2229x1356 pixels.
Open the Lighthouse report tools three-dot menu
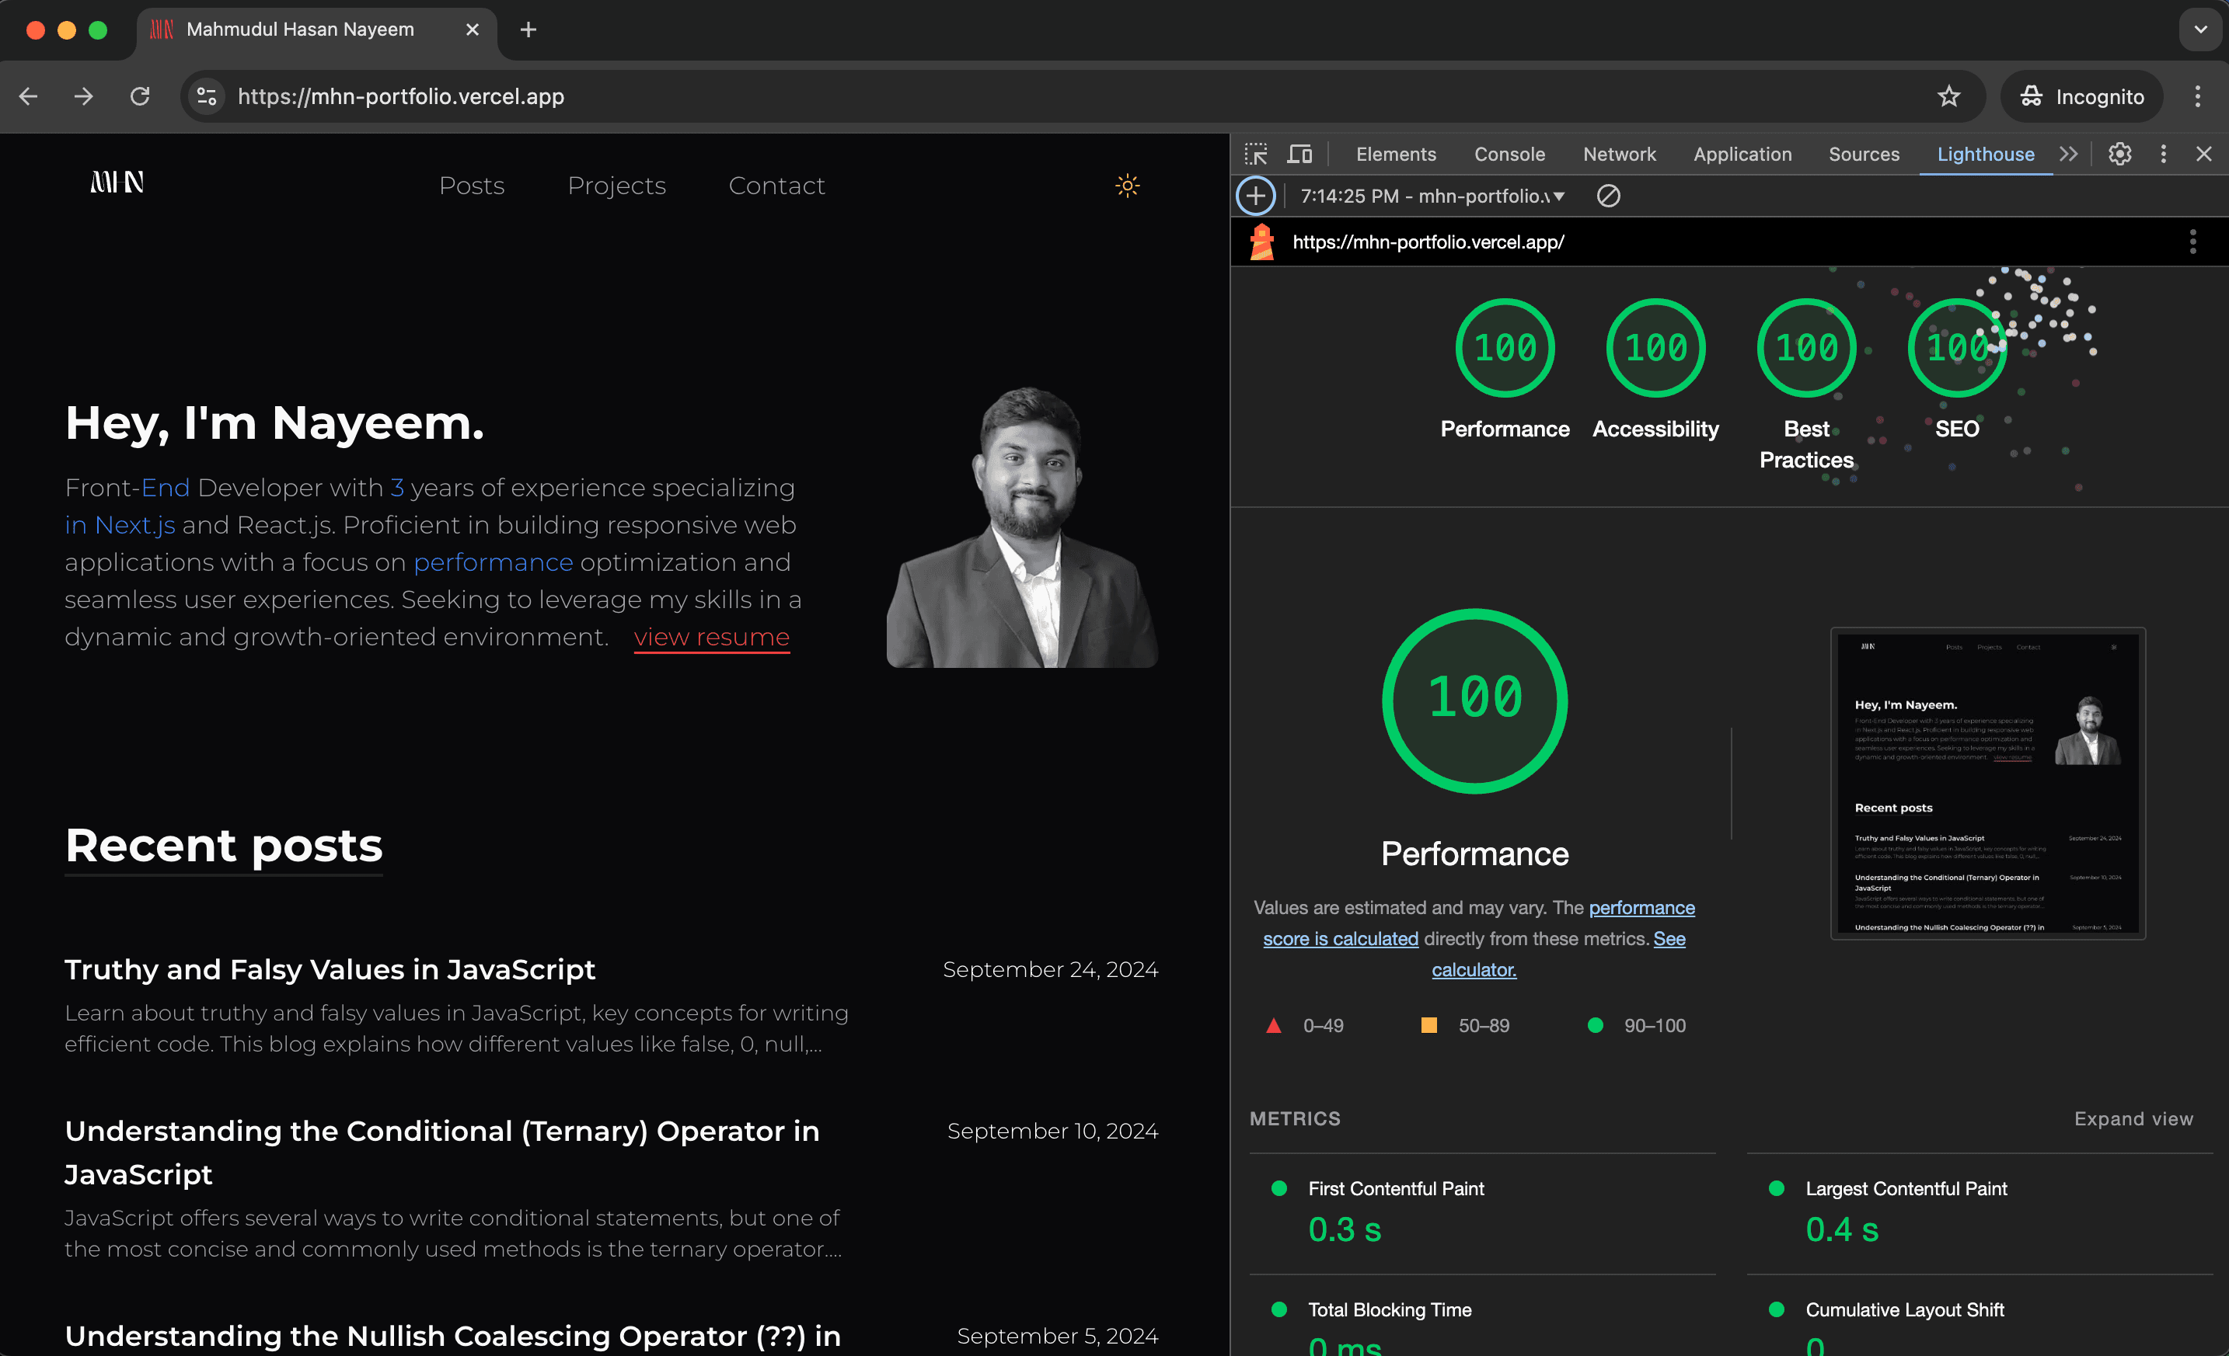coord(2192,242)
